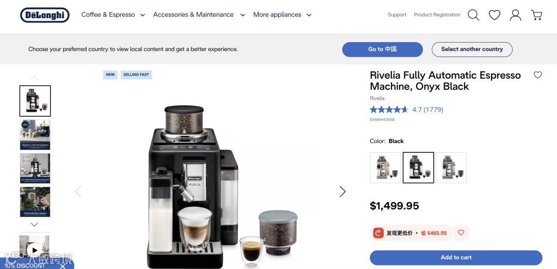
Task: Expand Accessories & Maintenance menu
Action: 199,15
